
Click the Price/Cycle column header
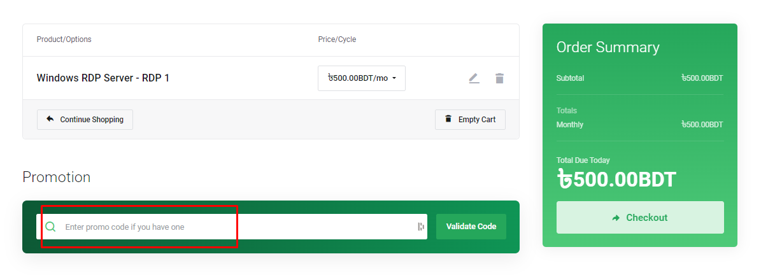[x=337, y=39]
